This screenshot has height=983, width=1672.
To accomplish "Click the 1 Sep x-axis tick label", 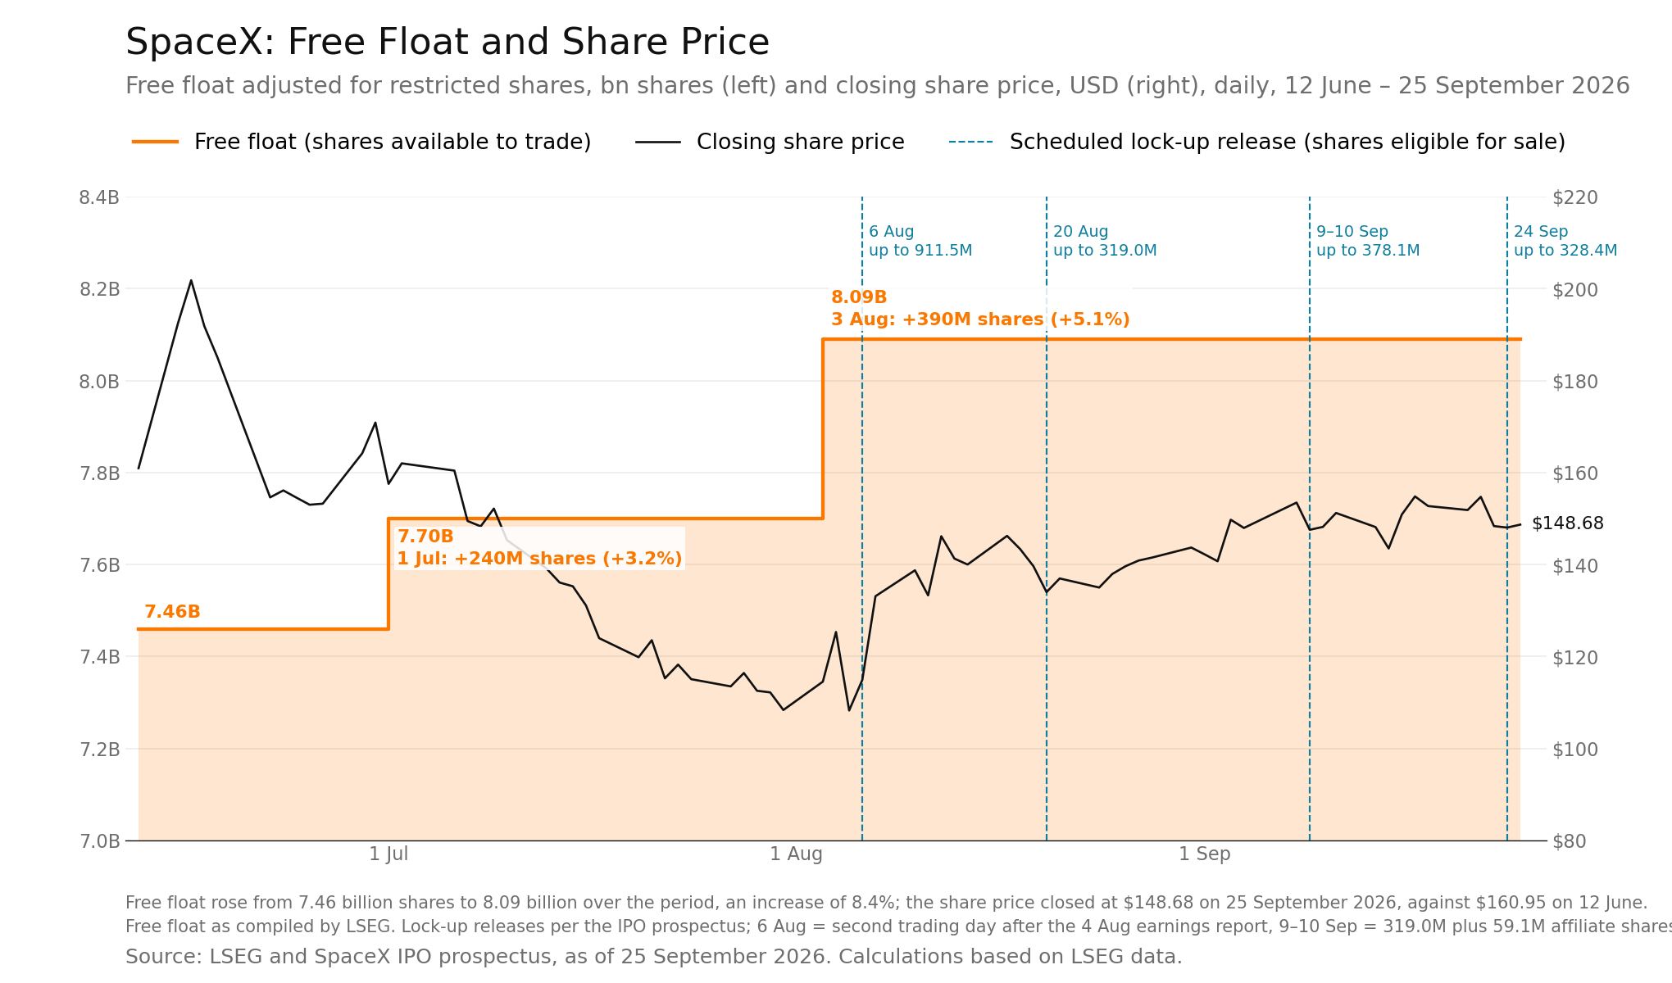I will click(1205, 854).
